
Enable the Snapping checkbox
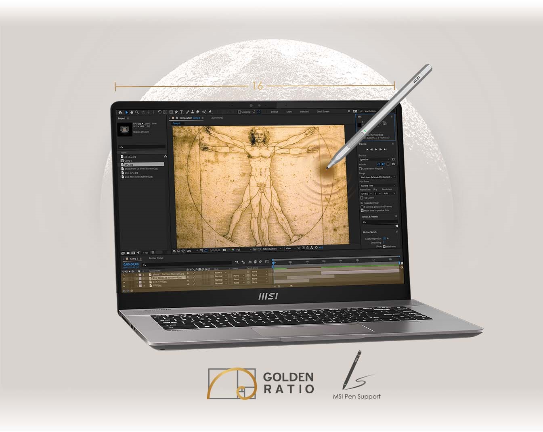[x=239, y=112]
